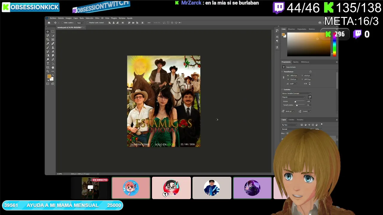Adjust the Tamaño óptico slider

297,105
